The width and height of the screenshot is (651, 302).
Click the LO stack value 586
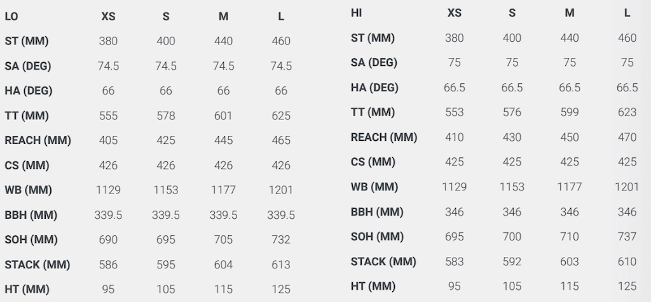click(x=108, y=265)
